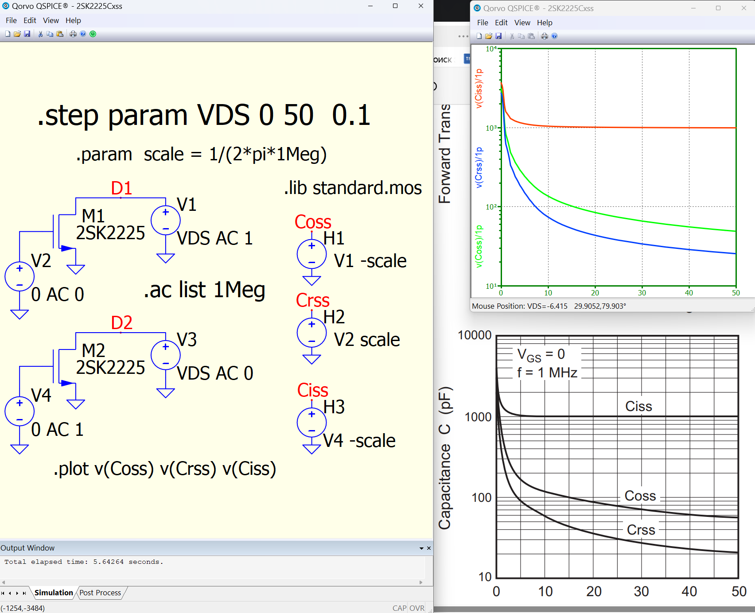Click the Cut scissors icon in schematic toolbar
The image size is (755, 613).
click(40, 34)
